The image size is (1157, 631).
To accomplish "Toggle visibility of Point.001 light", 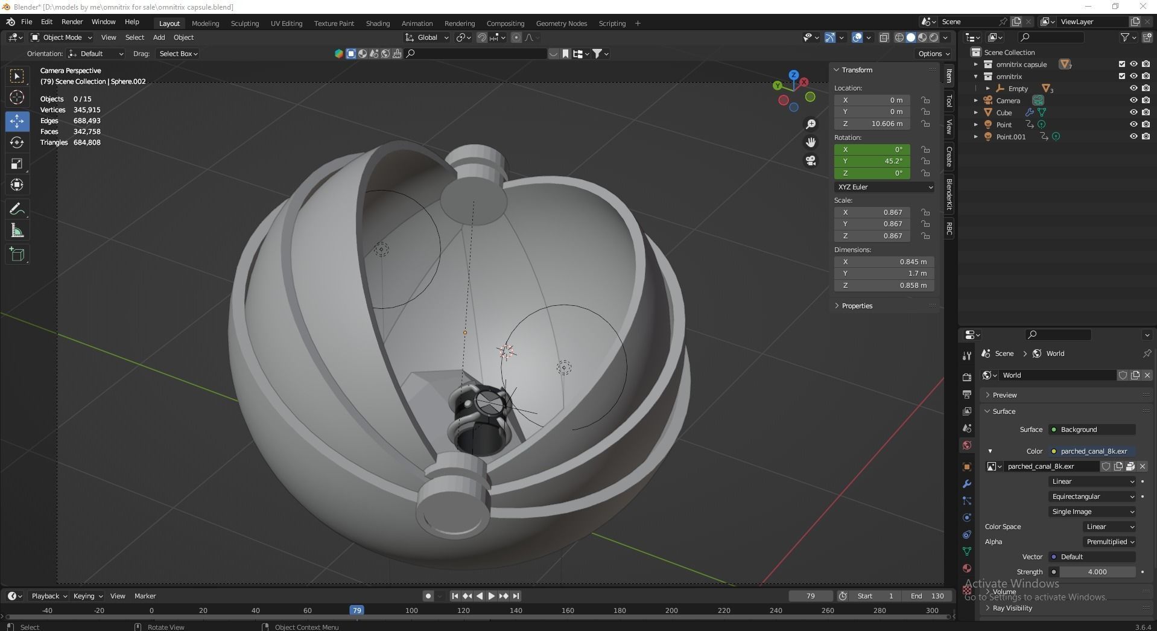I will point(1133,136).
